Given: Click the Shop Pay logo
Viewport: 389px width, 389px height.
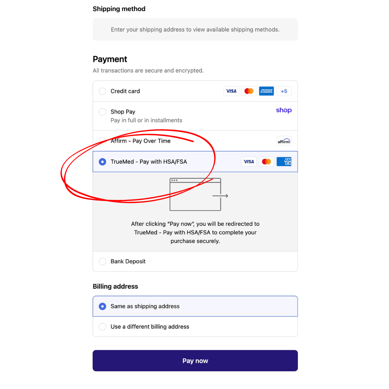Looking at the screenshot, I should (x=284, y=111).
